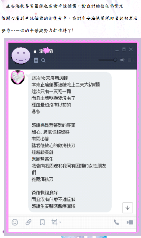Open the smiley contact profile picture
Viewport: 141px width, 238px height.
point(21,56)
